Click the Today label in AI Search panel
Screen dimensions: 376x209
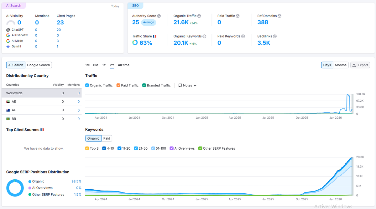(115, 6)
